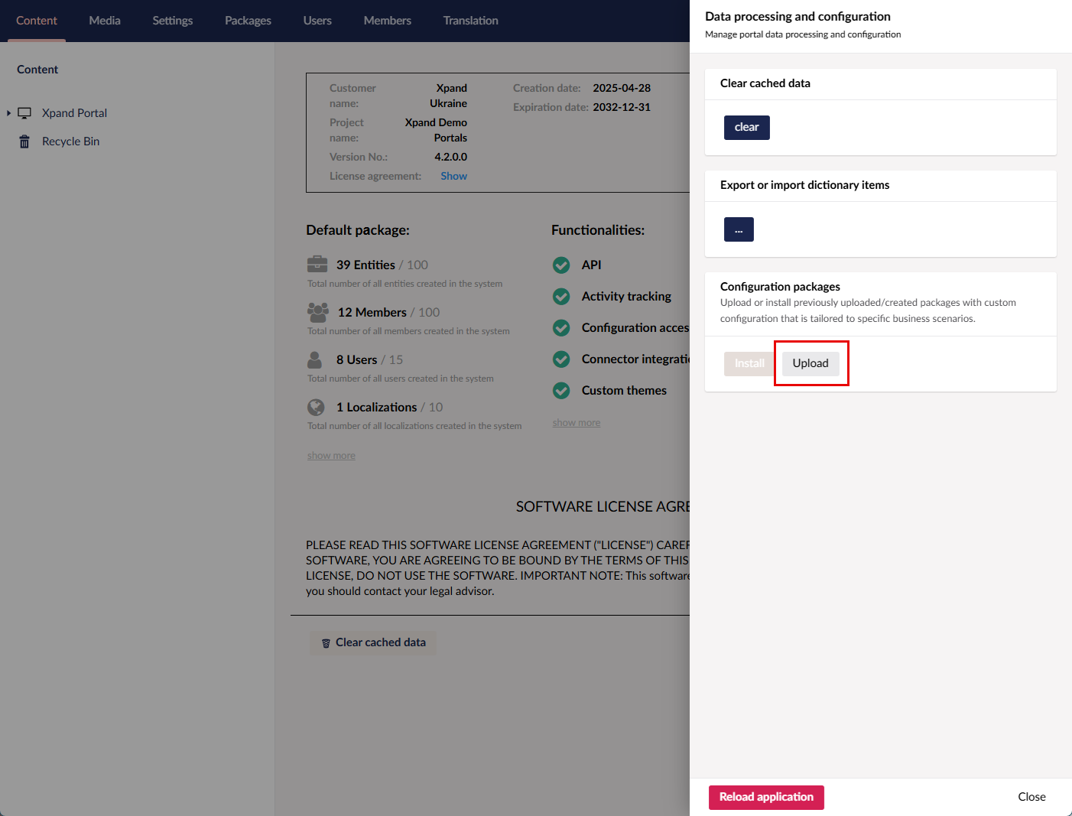The height and width of the screenshot is (816, 1072).
Task: Click the Data processing and configuration title
Action: pos(798,16)
